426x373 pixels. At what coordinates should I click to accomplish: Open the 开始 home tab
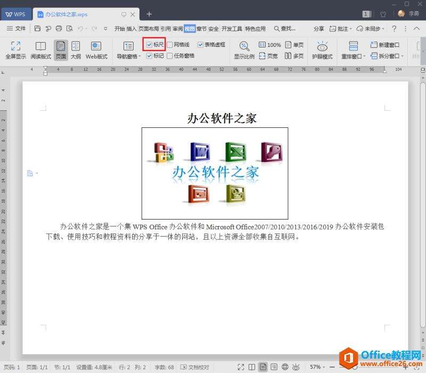pos(119,29)
